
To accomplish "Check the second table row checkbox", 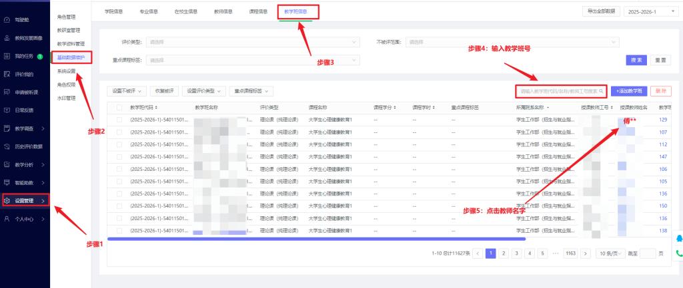I will point(119,132).
